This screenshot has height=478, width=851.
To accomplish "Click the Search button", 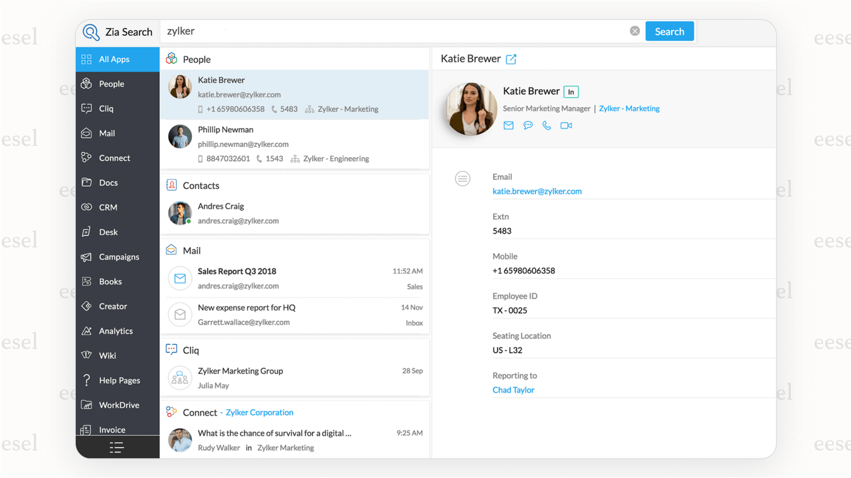I will pyautogui.click(x=669, y=31).
